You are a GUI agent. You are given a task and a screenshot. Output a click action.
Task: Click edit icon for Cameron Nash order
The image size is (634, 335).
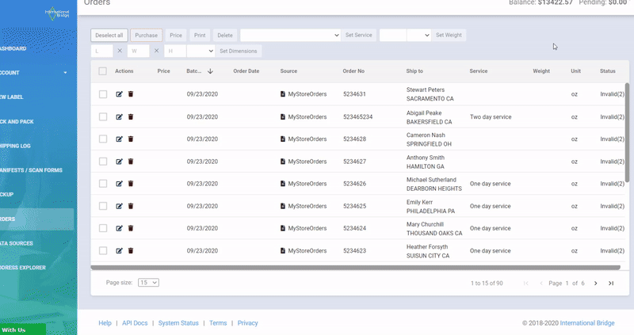[x=119, y=139]
